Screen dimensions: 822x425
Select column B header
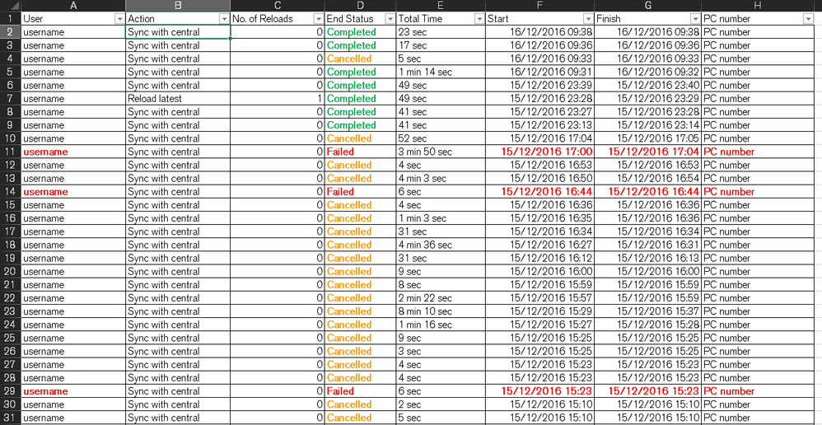click(x=178, y=6)
